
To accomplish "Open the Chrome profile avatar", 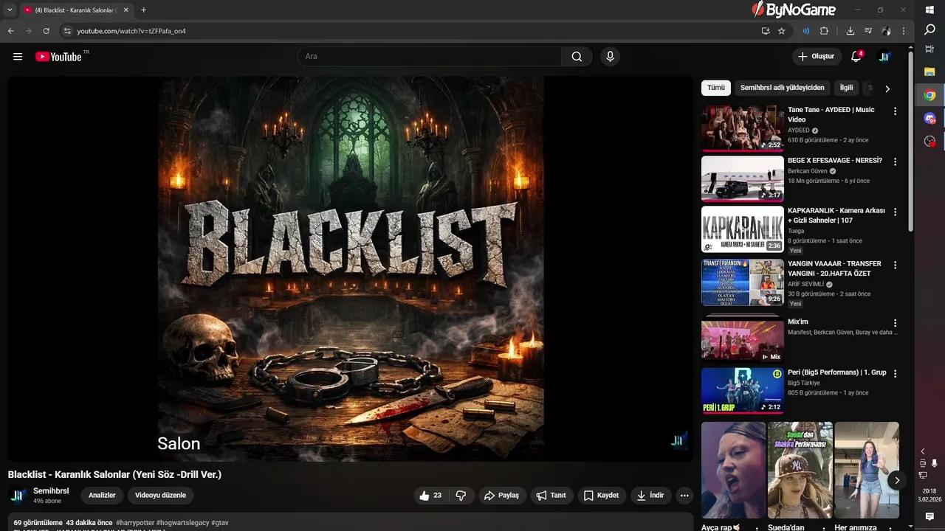I will (886, 31).
